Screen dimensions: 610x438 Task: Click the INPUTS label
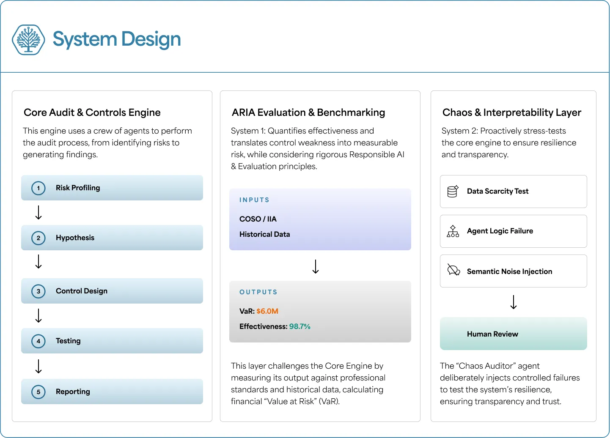(254, 200)
